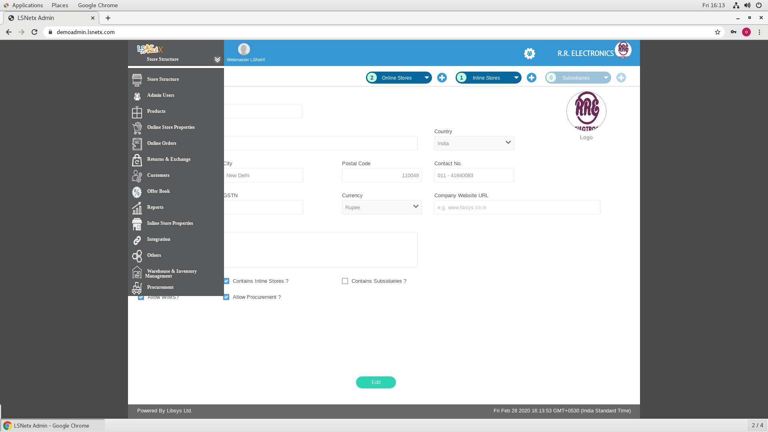Expand the Online Stores dropdown
This screenshot has width=768, height=432.
[426, 78]
